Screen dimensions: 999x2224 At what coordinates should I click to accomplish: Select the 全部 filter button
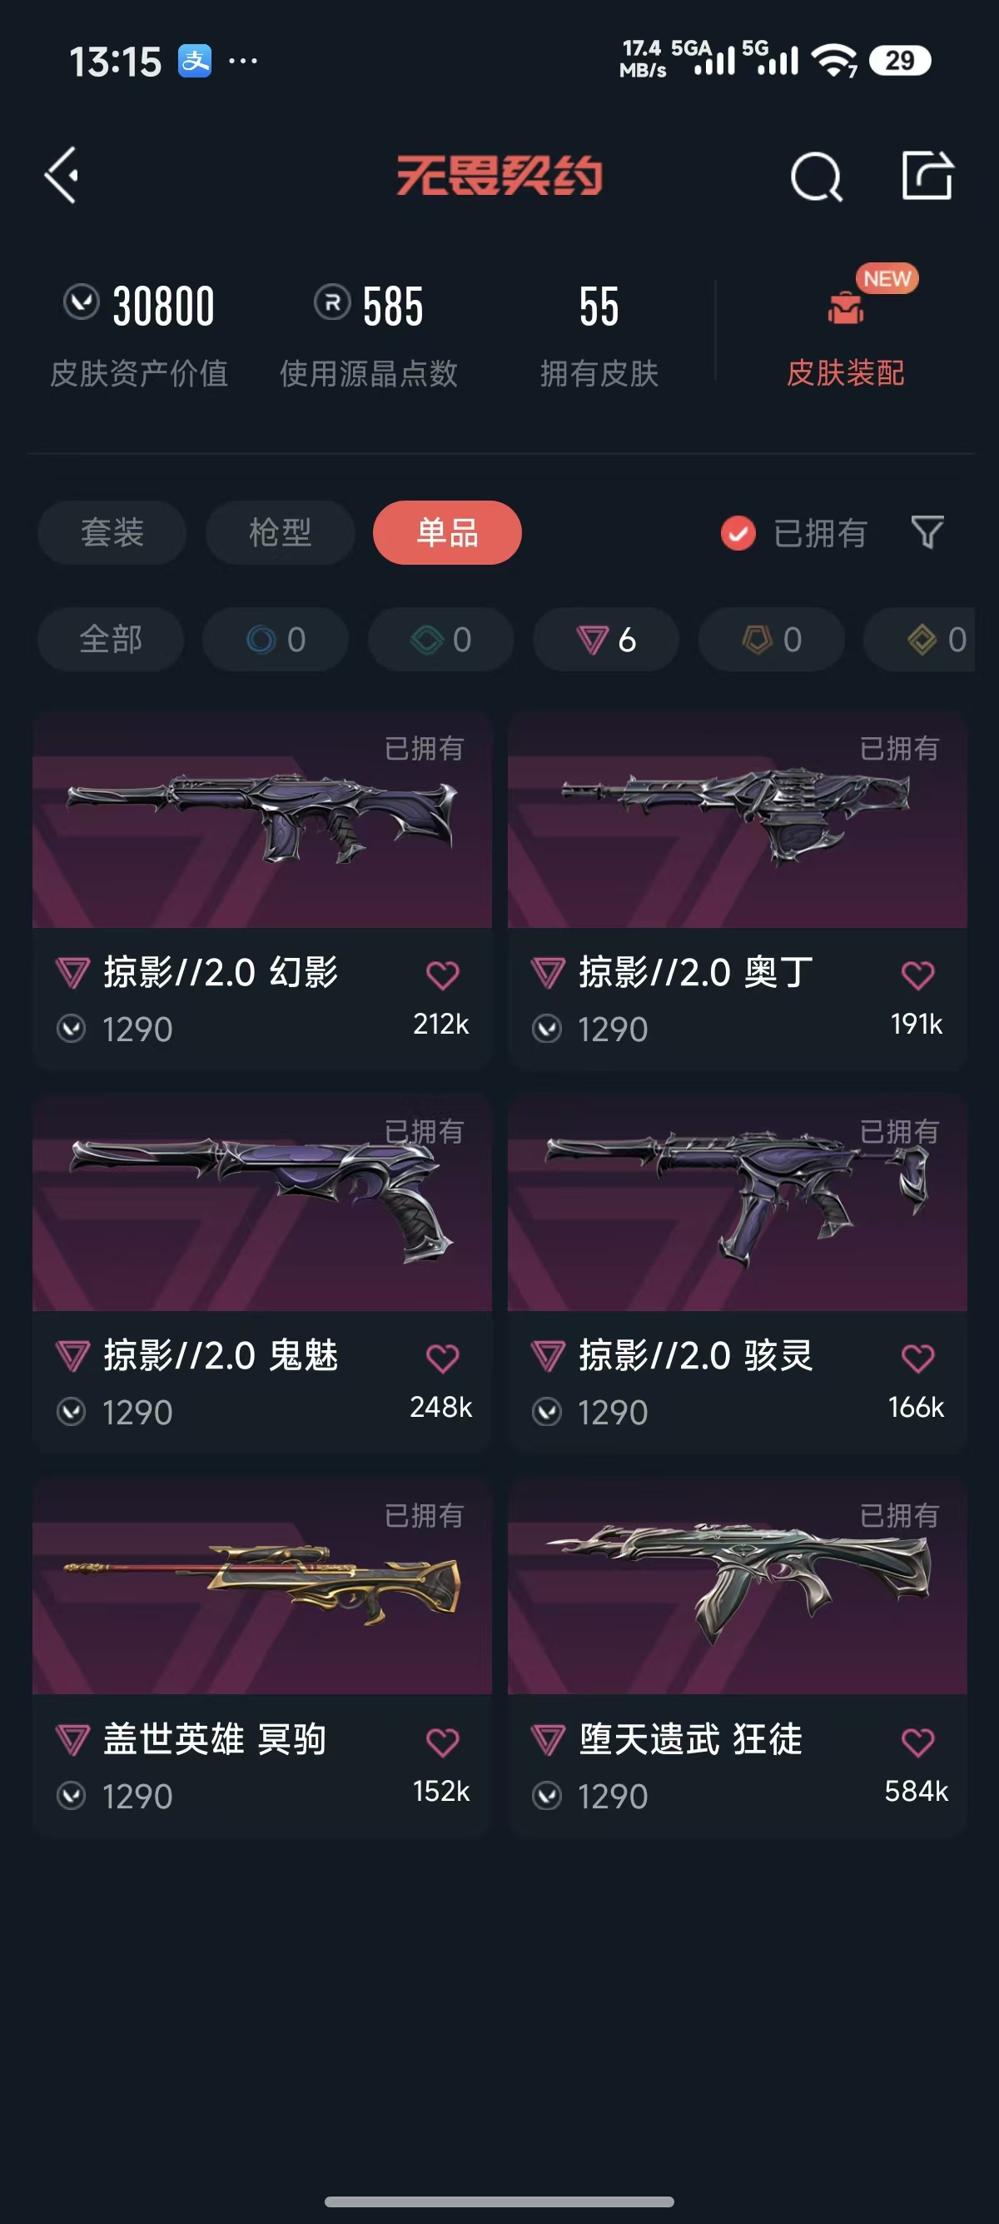coord(111,640)
